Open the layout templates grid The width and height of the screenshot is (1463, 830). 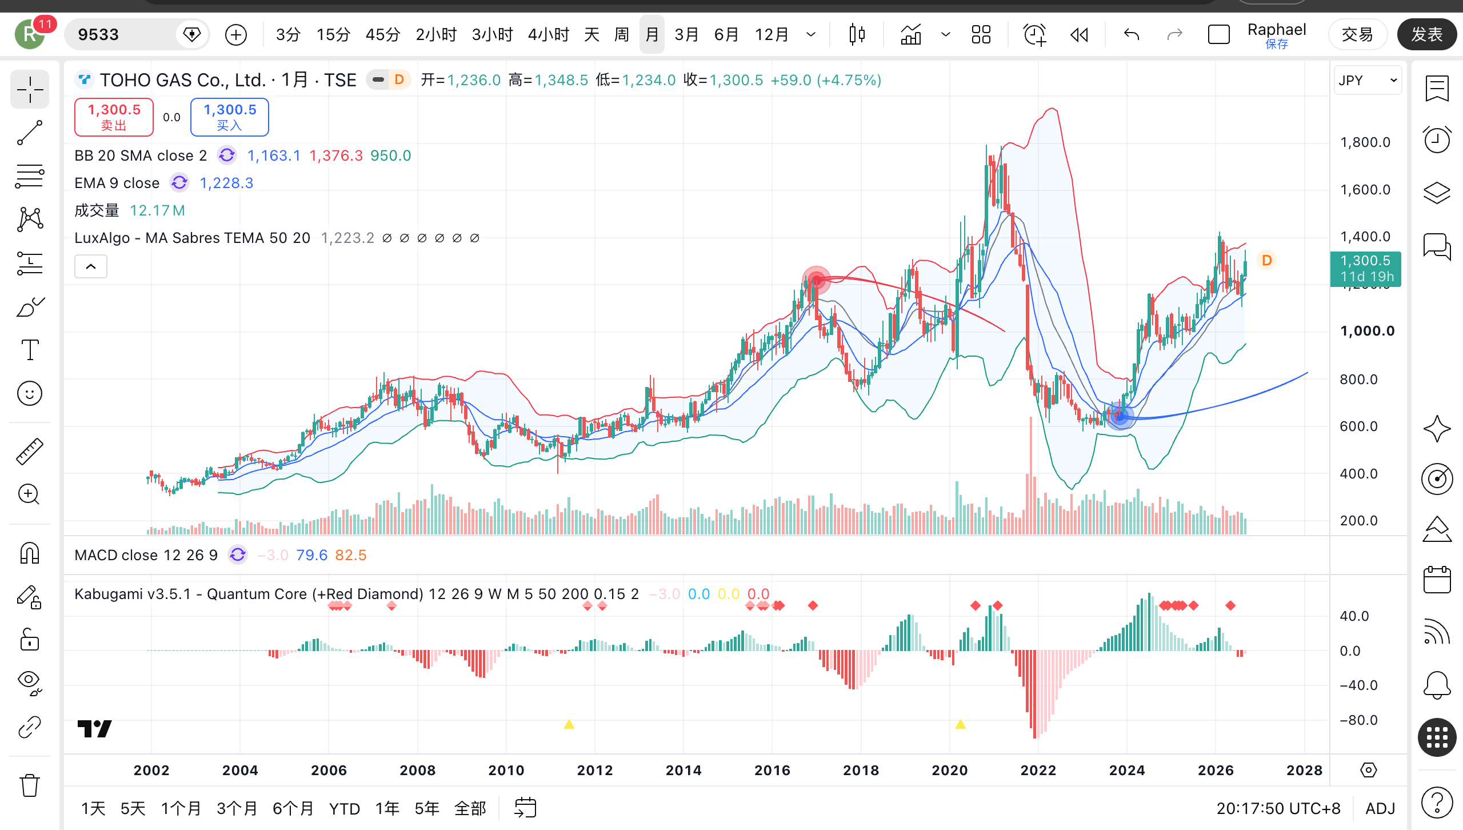[x=981, y=35]
